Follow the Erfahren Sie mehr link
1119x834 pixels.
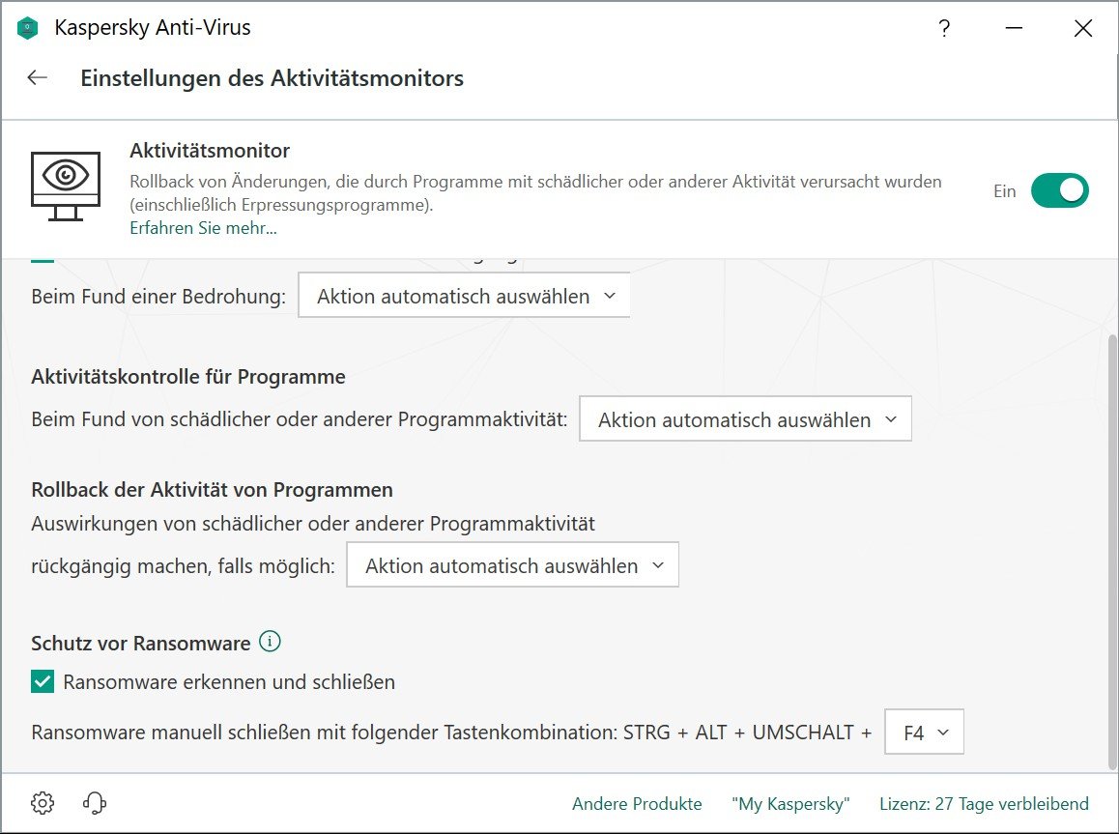point(203,229)
